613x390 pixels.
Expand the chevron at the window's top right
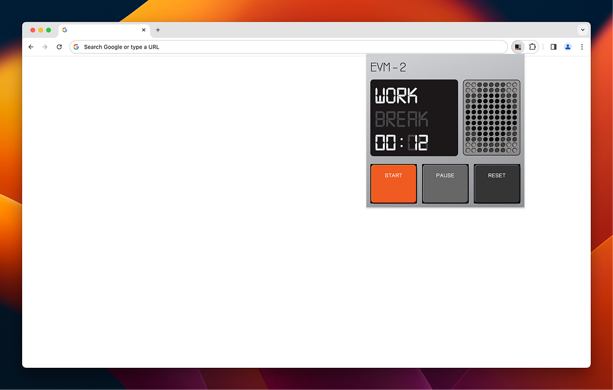pos(582,29)
